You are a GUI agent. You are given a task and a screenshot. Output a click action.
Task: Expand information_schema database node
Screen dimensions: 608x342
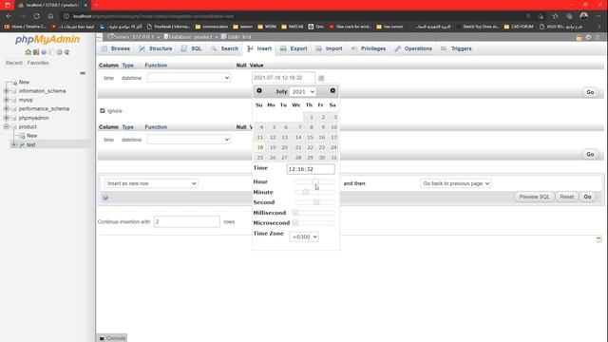click(x=7, y=91)
